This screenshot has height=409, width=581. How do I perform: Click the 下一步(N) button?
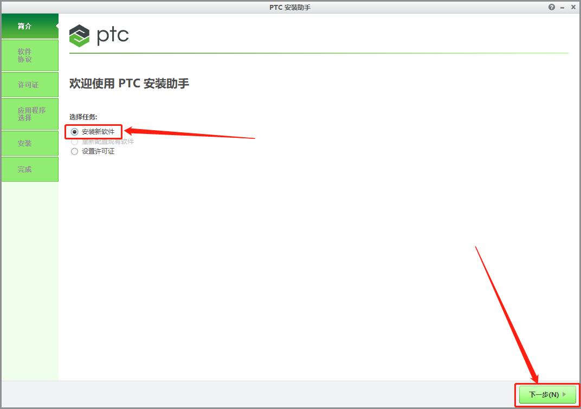tap(547, 394)
